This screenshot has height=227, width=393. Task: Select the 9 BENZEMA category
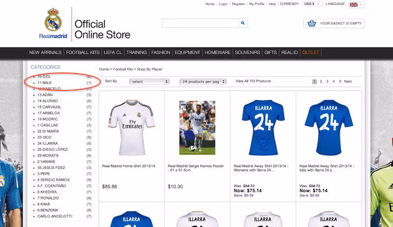coord(47,210)
